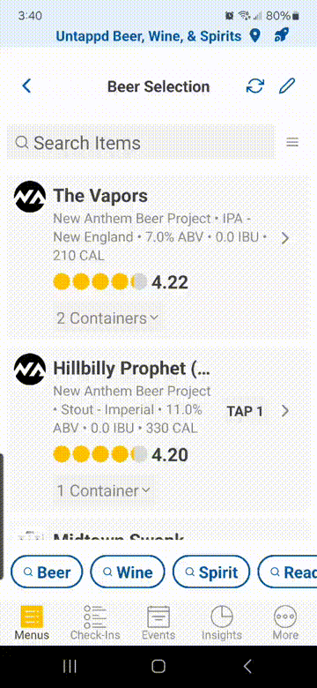Focus the Search Items field
317x688 pixels.
141,142
